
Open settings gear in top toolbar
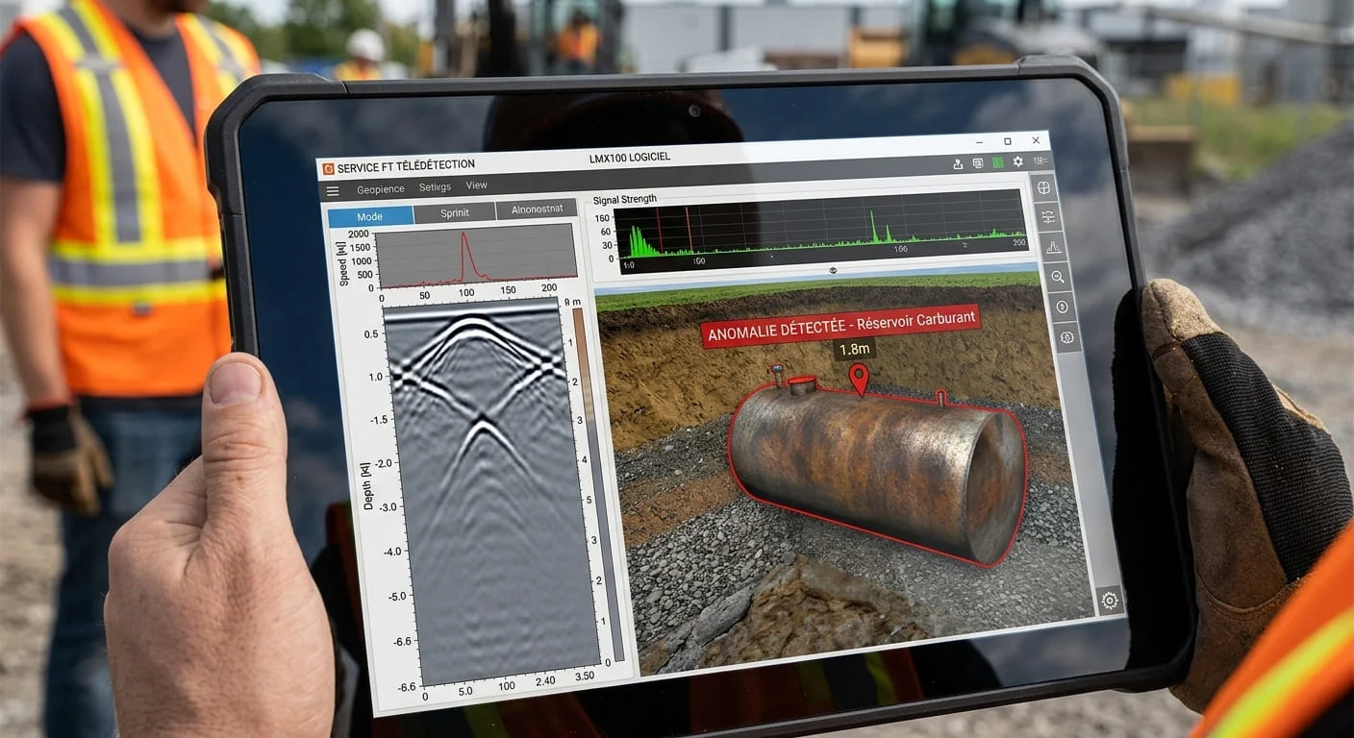pos(1017,162)
